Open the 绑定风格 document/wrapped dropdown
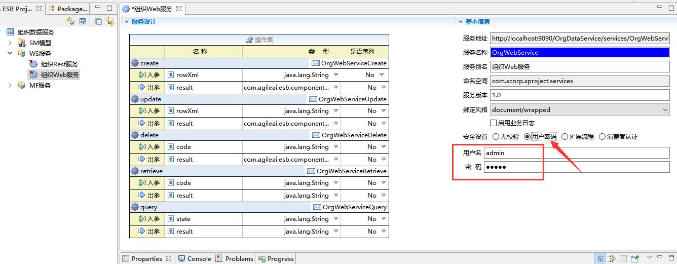Screen dimensions: 677x264 pos(580,110)
